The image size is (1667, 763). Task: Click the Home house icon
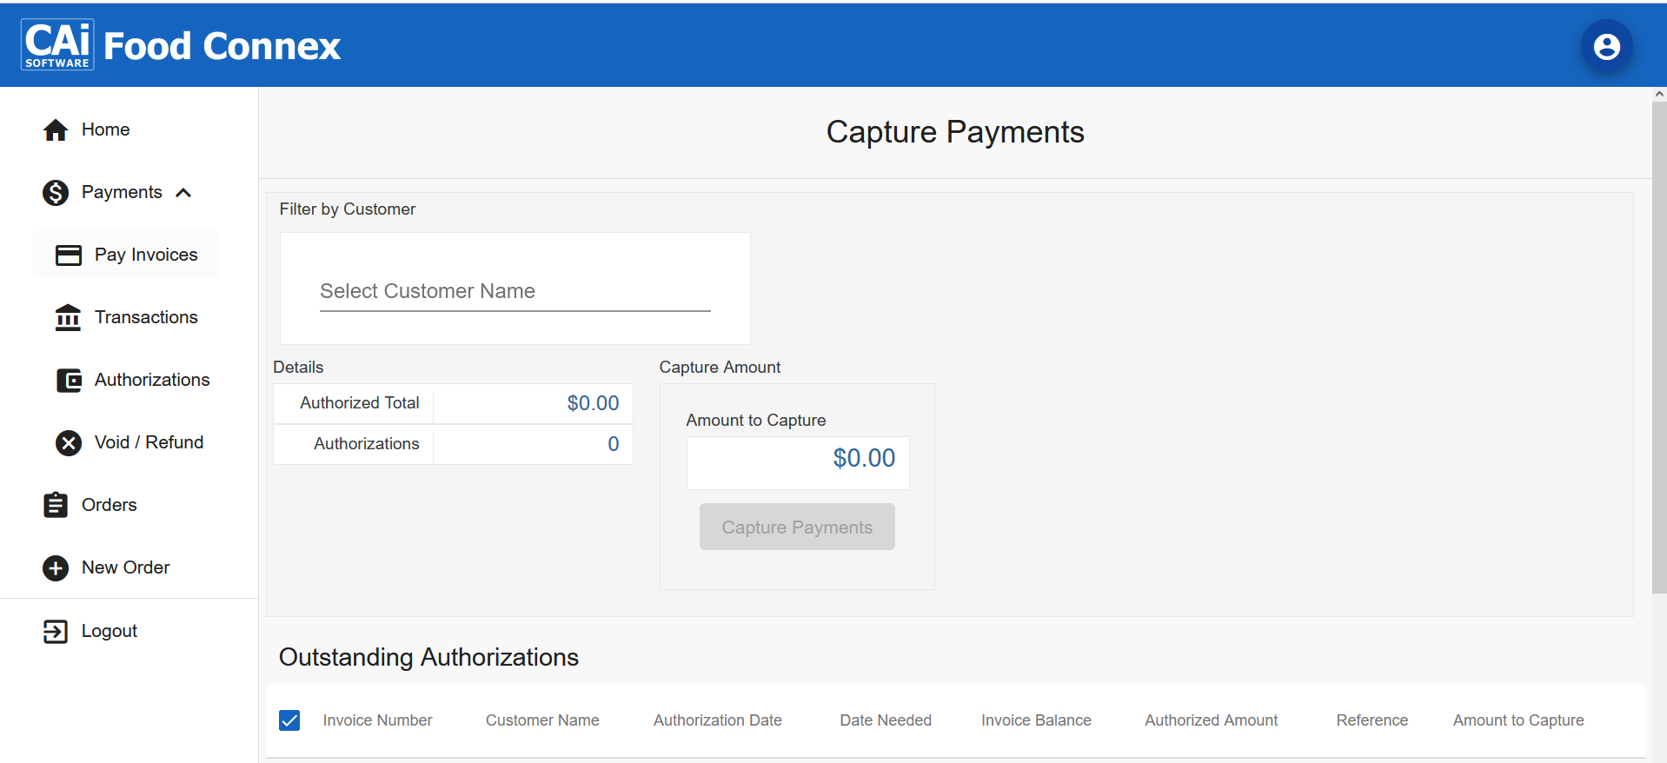pyautogui.click(x=56, y=129)
